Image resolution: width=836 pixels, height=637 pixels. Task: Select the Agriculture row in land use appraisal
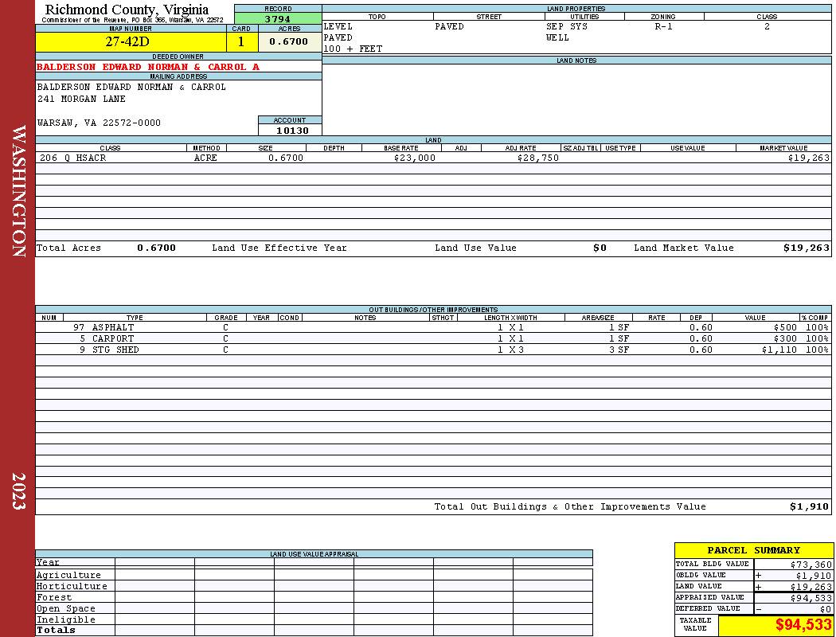tap(314, 575)
